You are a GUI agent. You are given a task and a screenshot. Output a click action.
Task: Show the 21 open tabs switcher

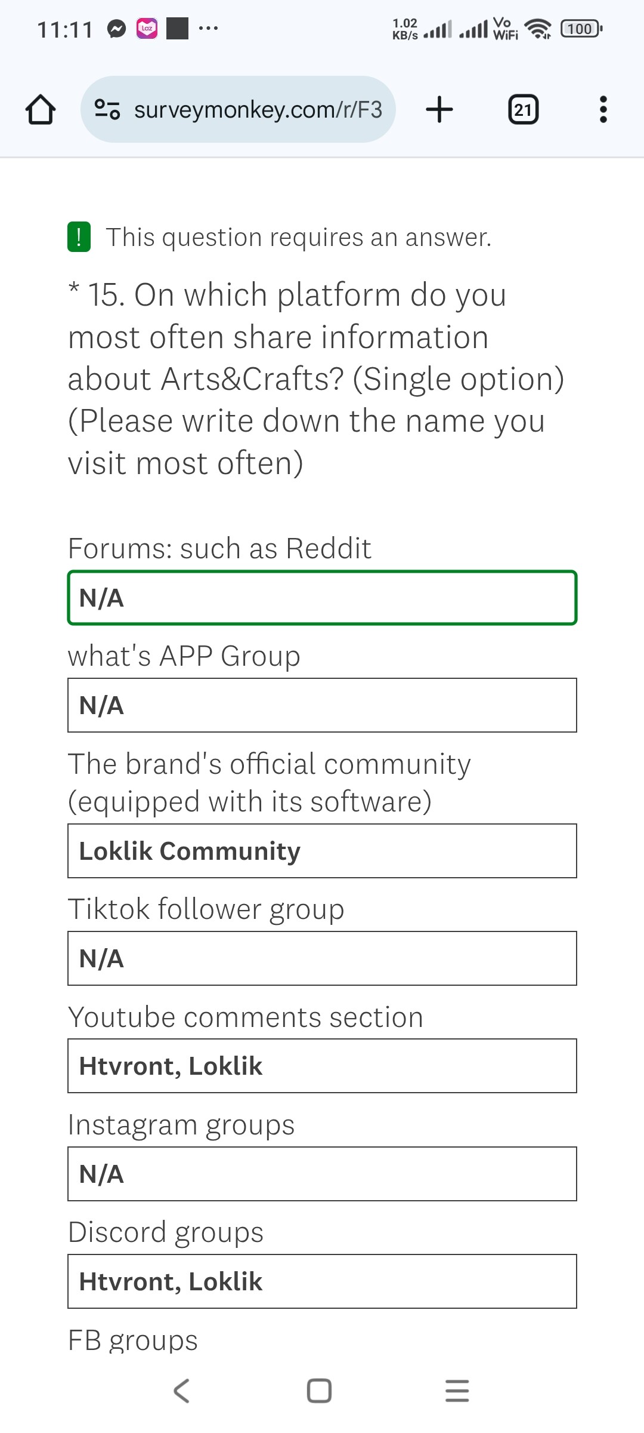(x=523, y=110)
